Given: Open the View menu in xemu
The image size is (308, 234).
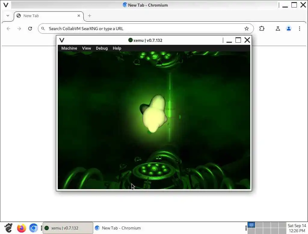Looking at the screenshot, I should click(86, 48).
